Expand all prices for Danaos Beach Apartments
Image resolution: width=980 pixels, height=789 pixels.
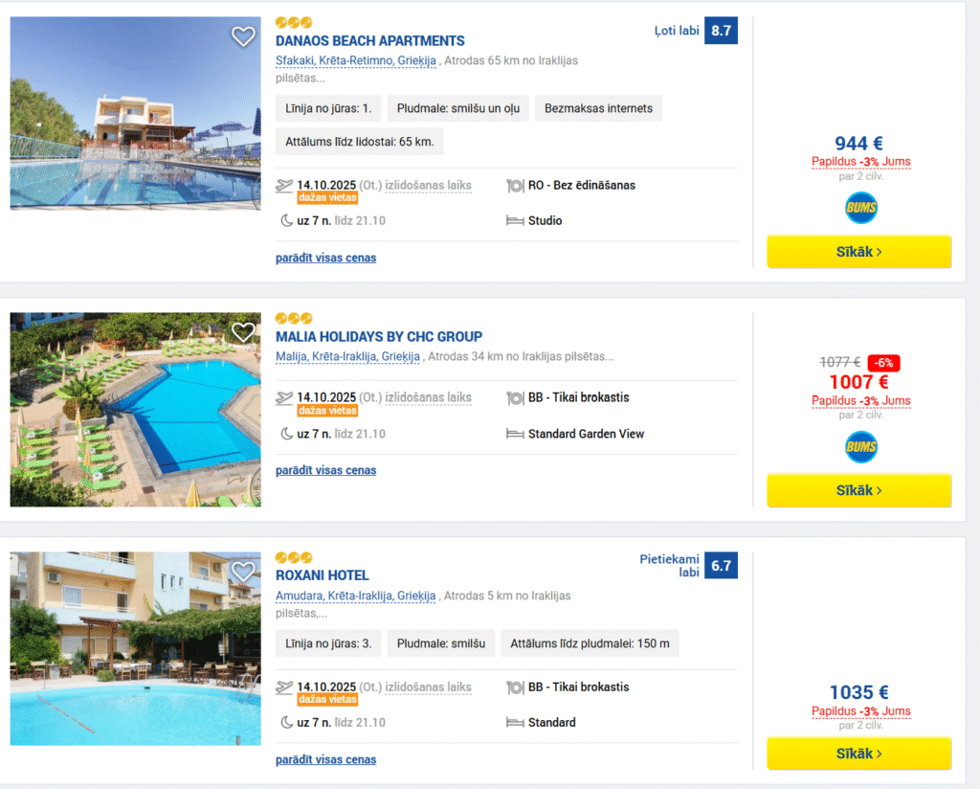coord(325,258)
